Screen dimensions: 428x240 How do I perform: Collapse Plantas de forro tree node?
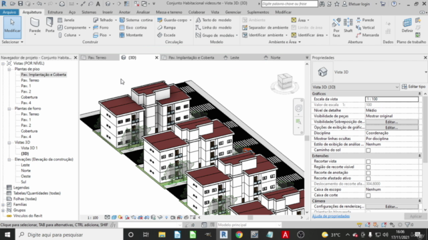pyautogui.click(x=9, y=109)
